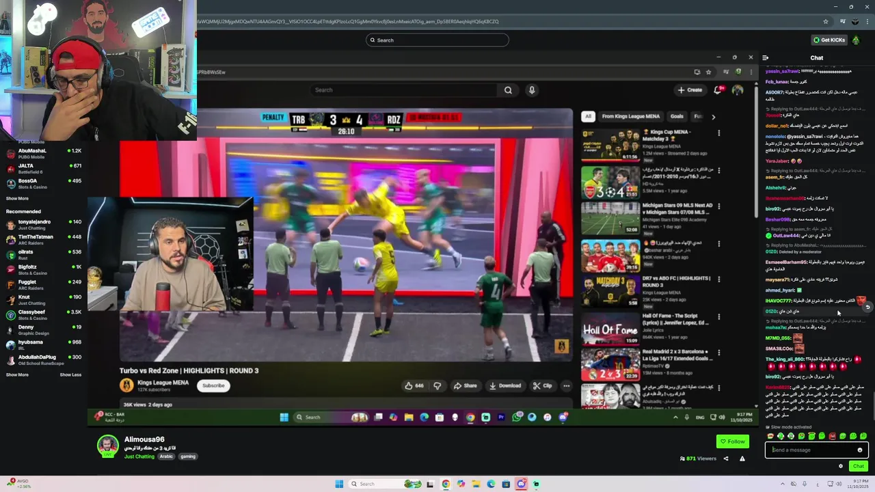
Task: Click YouTube Create button
Action: point(690,90)
